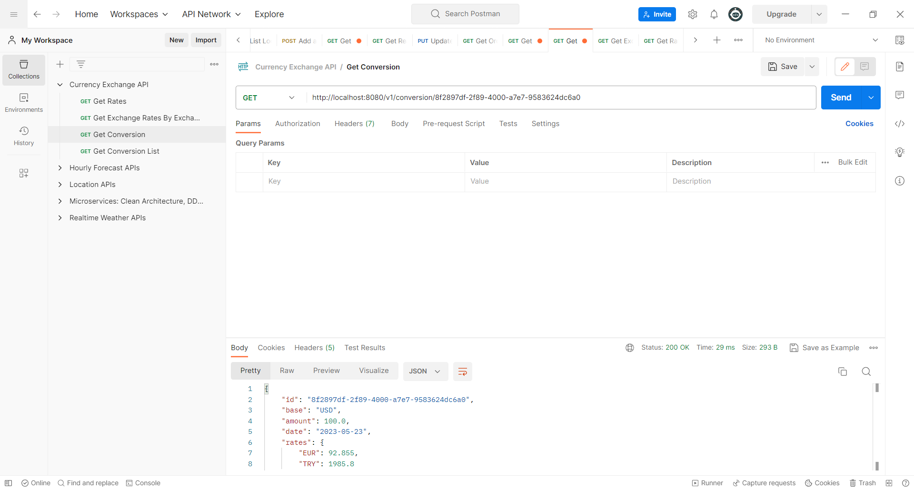The width and height of the screenshot is (914, 490).
Task: Toggle two-pane view in status bar
Action: 889,483
